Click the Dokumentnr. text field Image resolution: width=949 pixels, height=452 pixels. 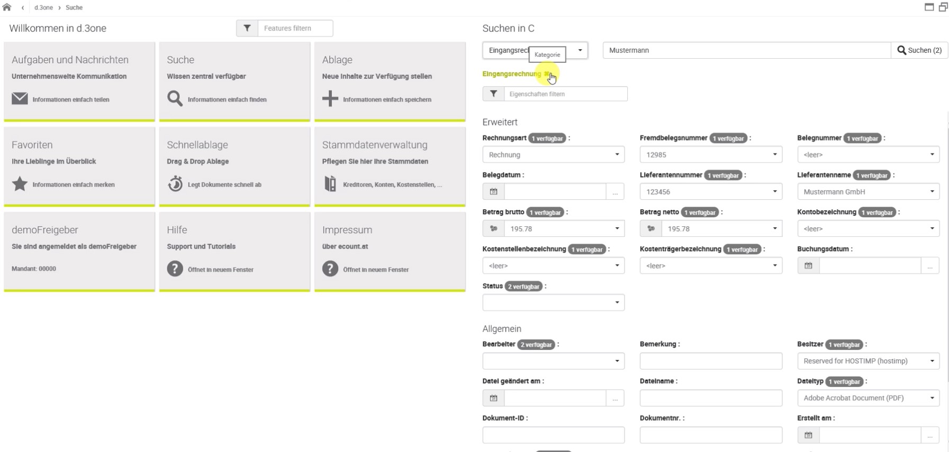tap(711, 435)
